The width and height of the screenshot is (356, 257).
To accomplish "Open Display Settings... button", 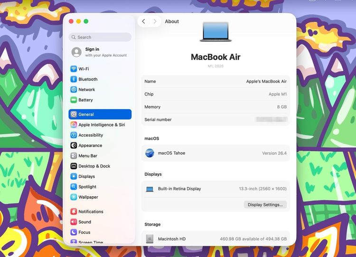I will pos(265,204).
